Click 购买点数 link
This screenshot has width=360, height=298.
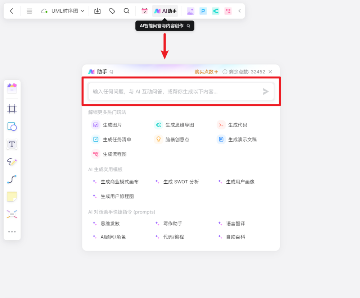[x=206, y=72]
